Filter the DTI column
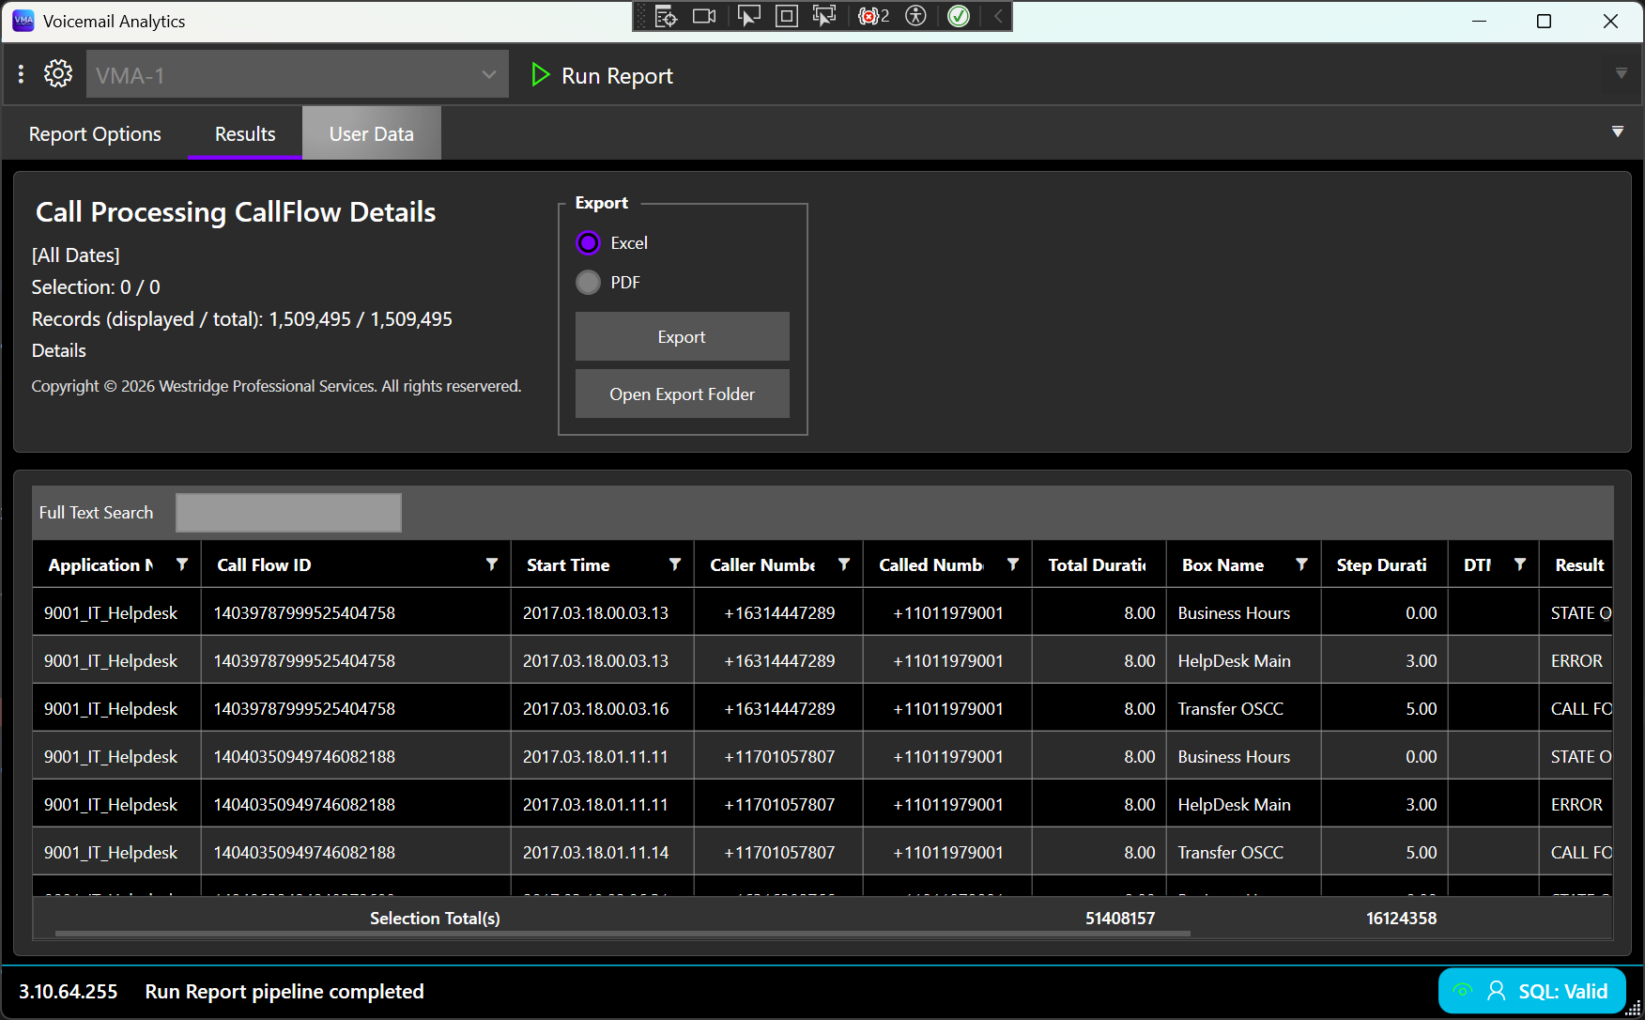1645x1020 pixels. (x=1520, y=564)
